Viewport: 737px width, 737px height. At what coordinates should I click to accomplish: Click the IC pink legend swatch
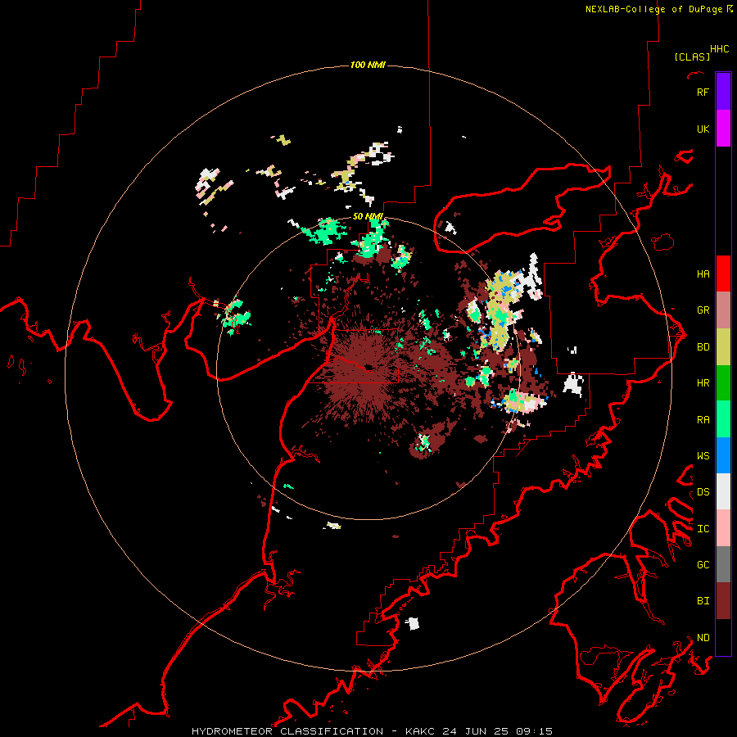723,528
